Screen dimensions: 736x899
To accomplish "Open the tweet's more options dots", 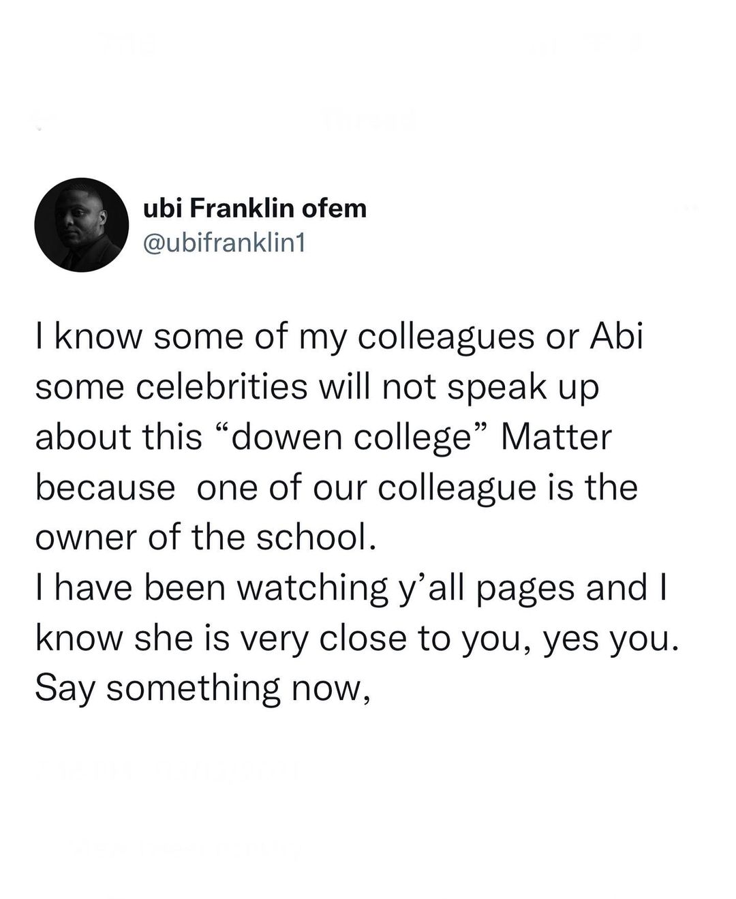I will pos(693,208).
